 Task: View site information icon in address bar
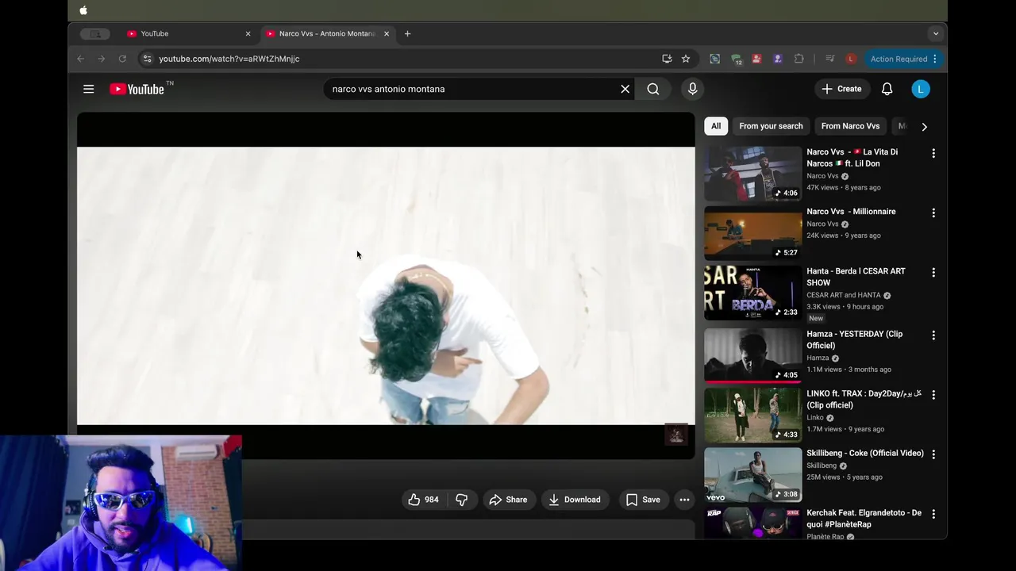point(146,59)
